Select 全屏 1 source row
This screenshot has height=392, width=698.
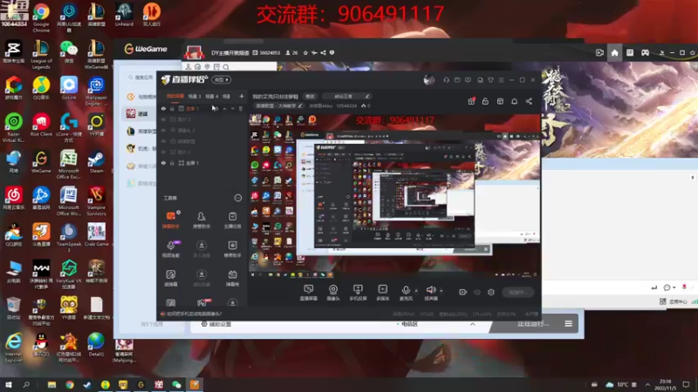(x=202, y=163)
